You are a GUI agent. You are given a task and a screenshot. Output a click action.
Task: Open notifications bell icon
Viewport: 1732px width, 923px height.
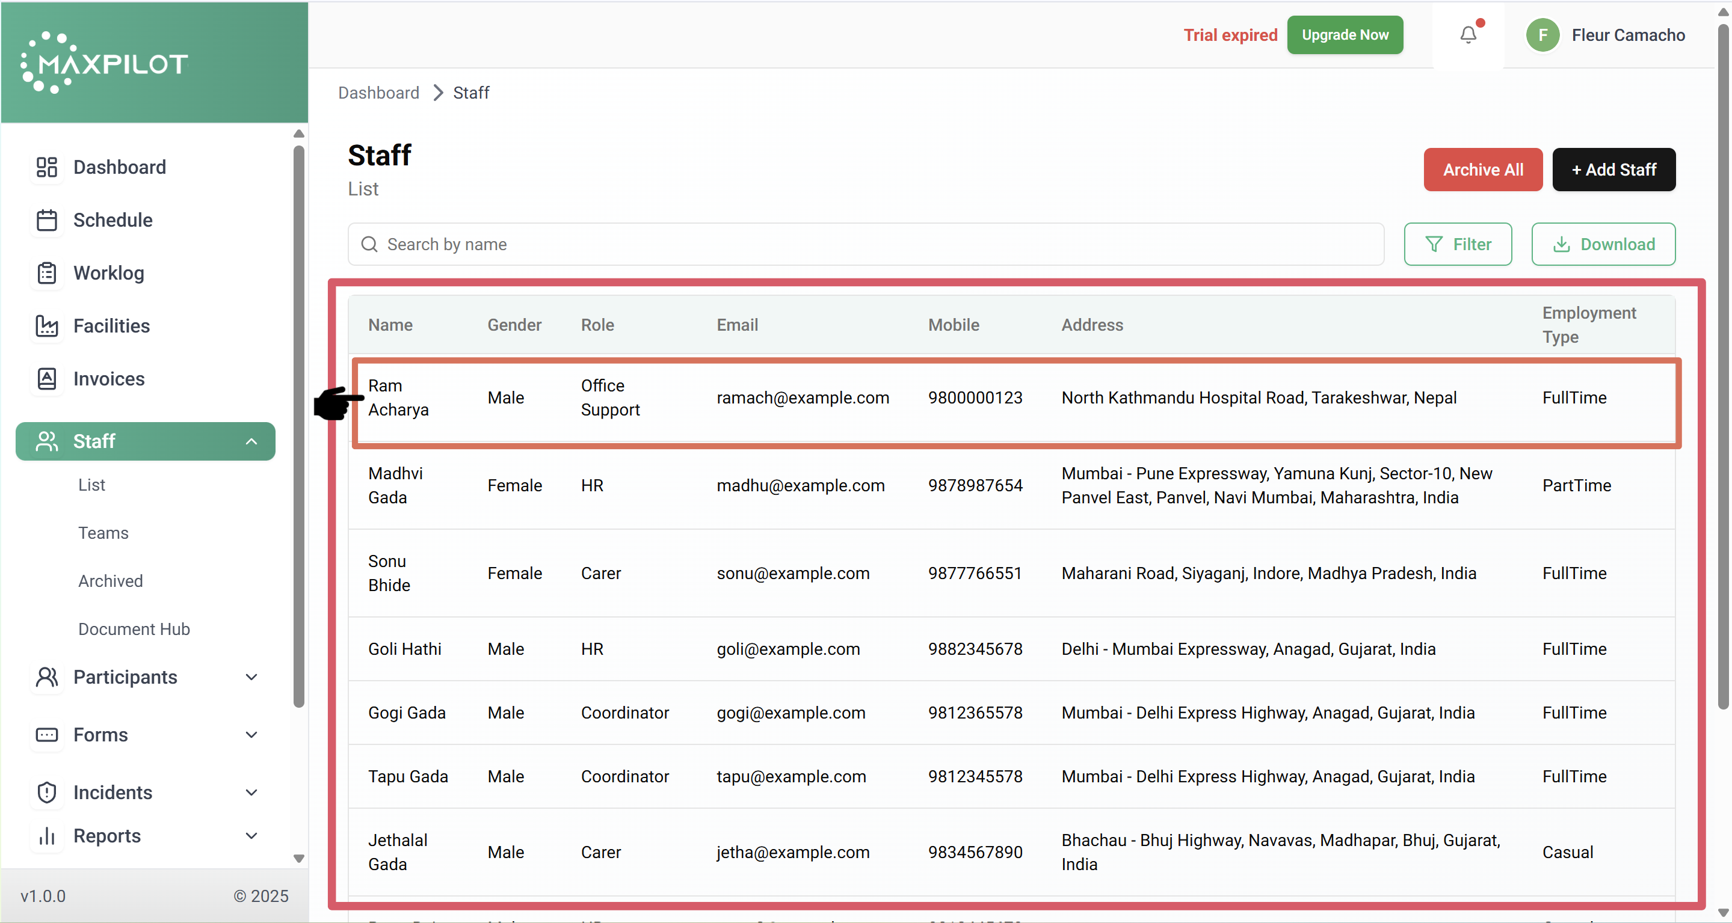point(1468,35)
